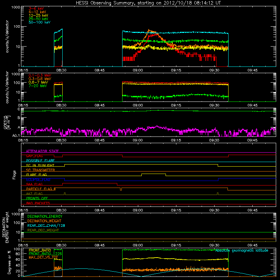The height and width of the screenshot is (280, 280).
Task: Select the AAZ_FLAG label
Action: pyautogui.click(x=34, y=194)
